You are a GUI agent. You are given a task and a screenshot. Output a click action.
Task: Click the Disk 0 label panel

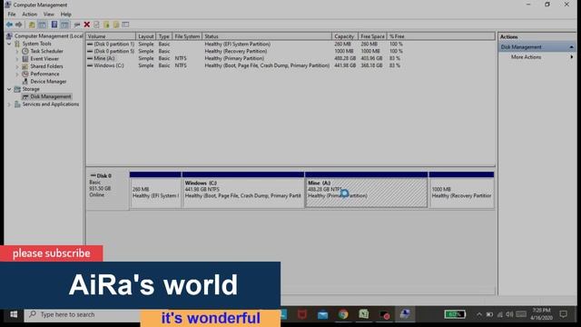click(108, 190)
